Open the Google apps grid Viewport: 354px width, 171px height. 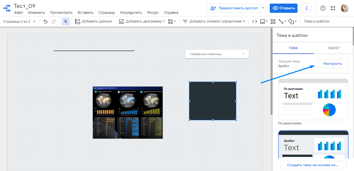[333, 8]
